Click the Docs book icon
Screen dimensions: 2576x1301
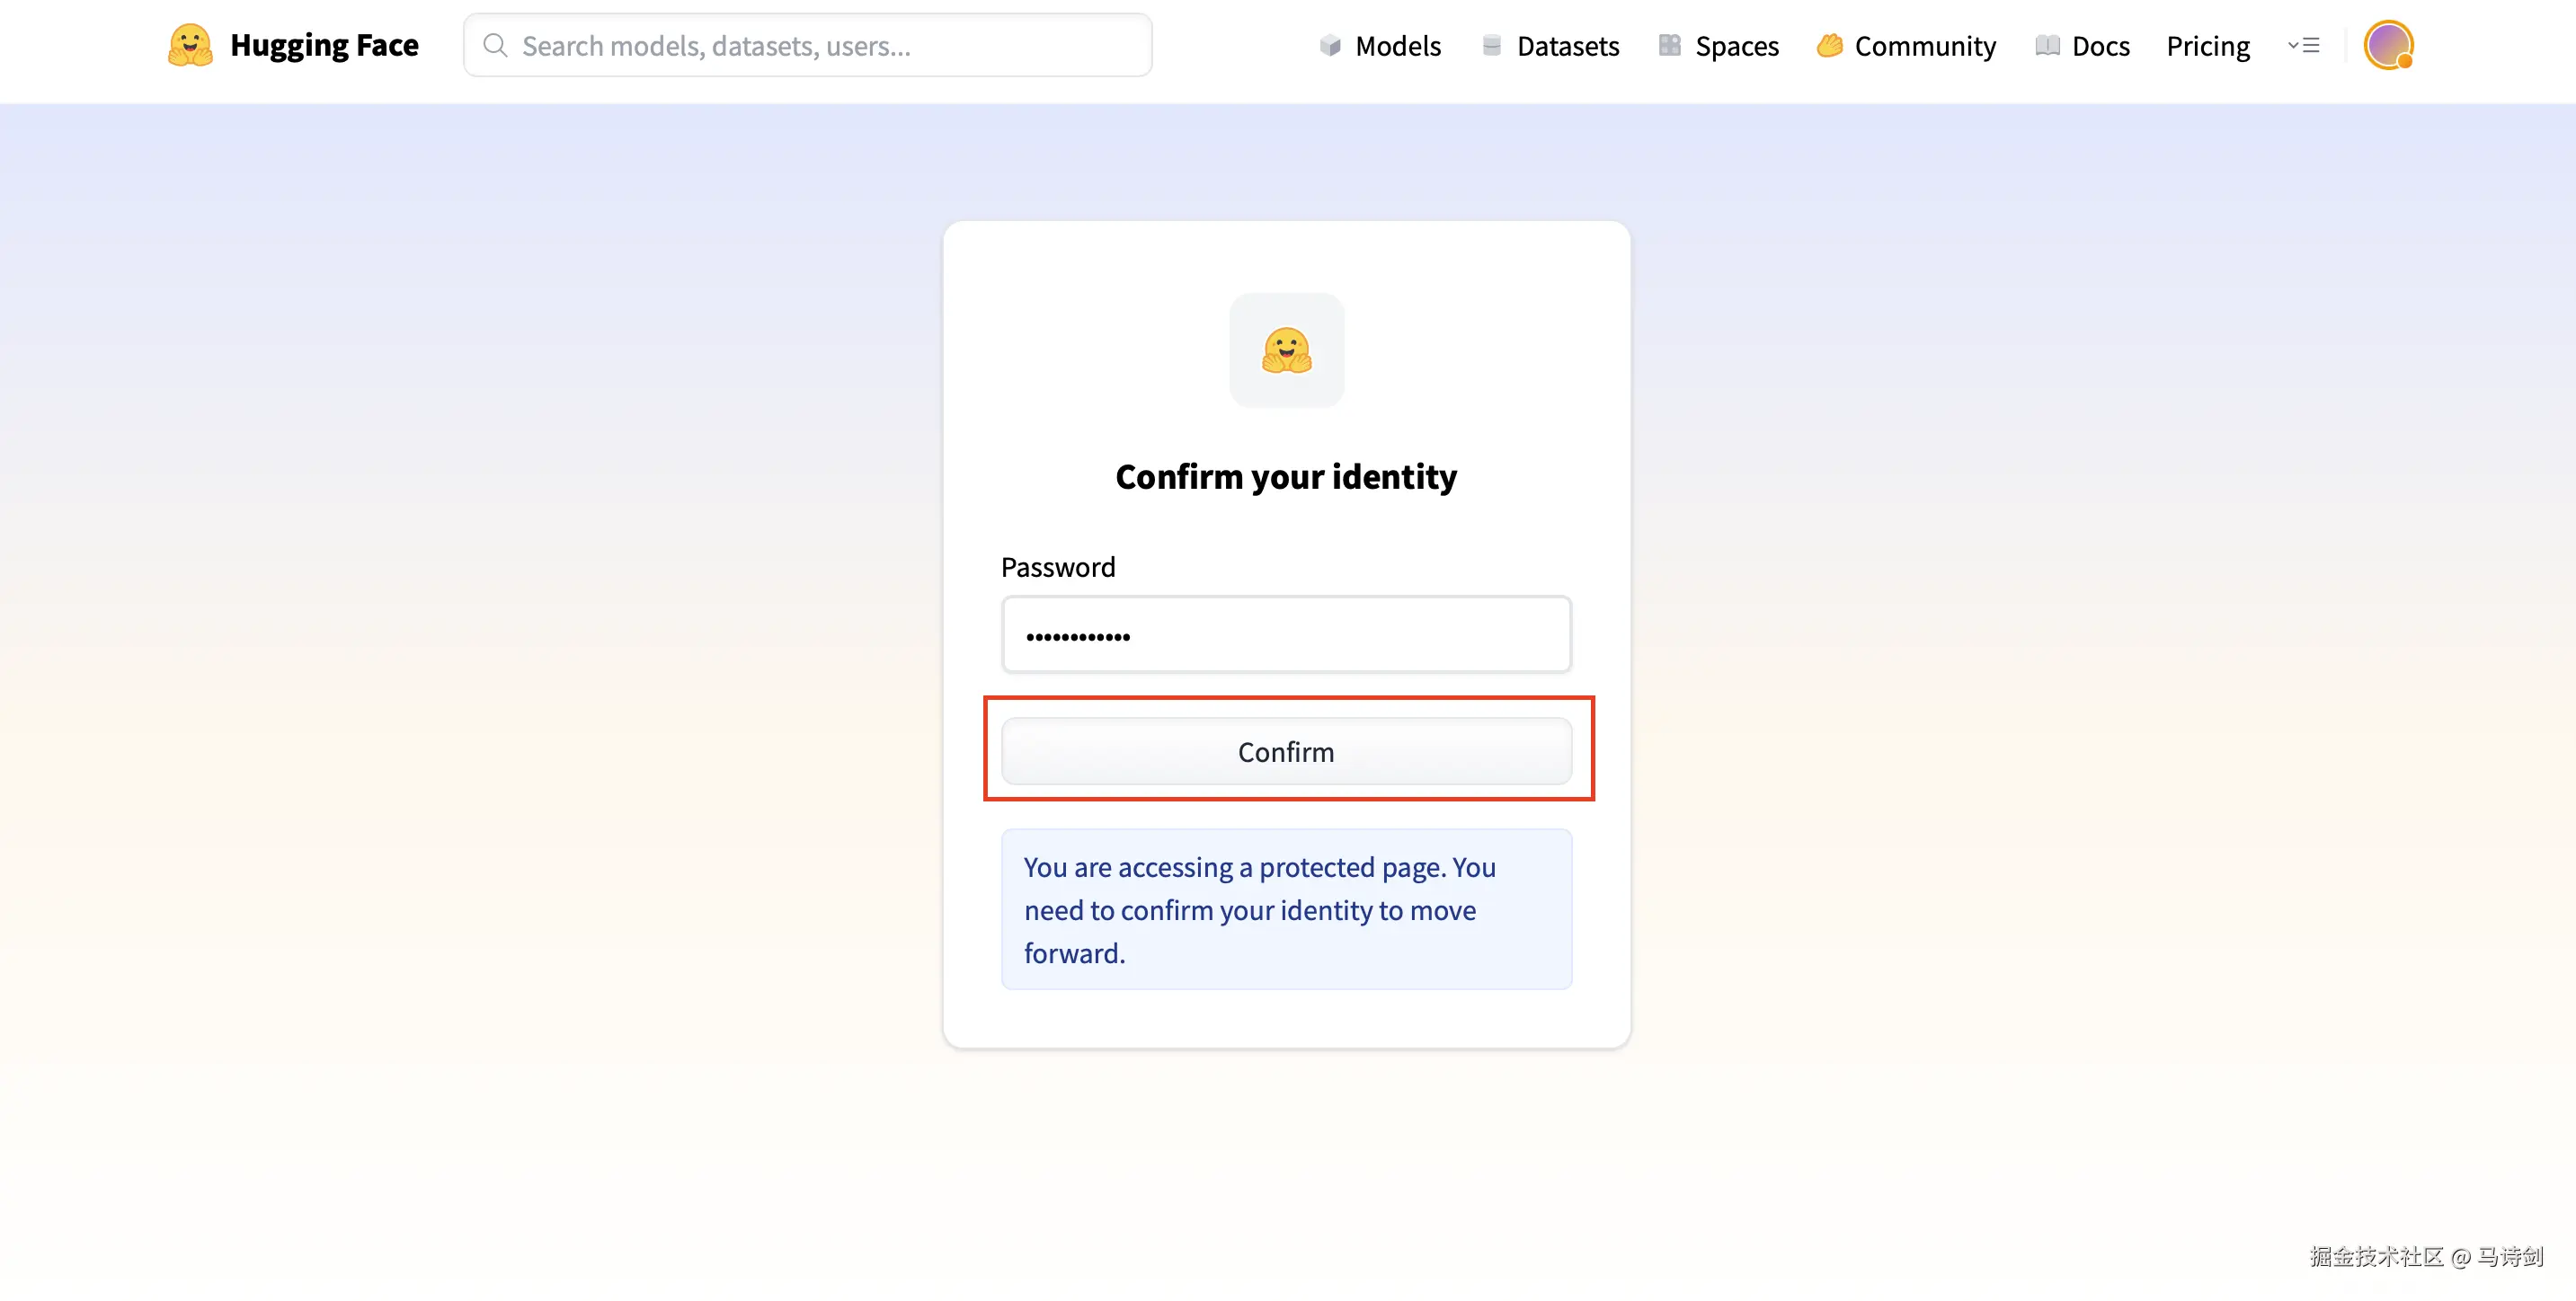[x=2047, y=45]
